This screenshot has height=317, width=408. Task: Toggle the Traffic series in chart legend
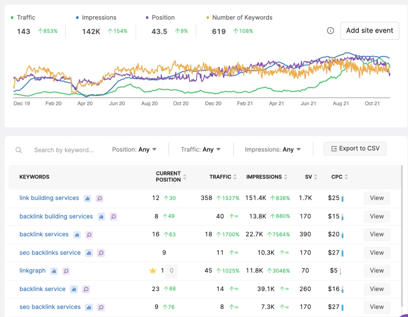[24, 18]
